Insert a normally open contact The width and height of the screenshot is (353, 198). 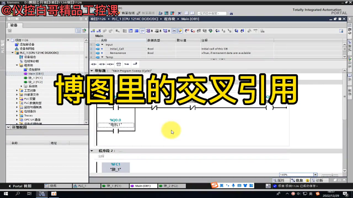(93, 64)
